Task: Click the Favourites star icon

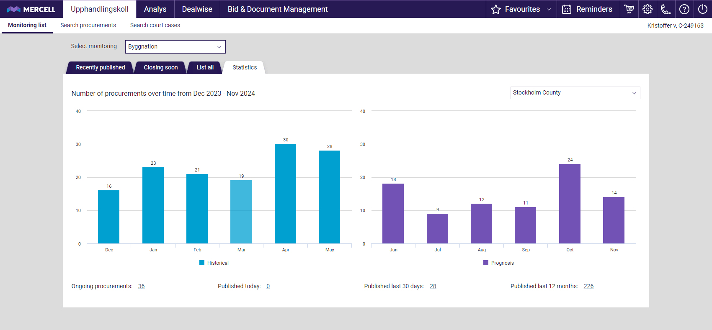Action: coord(496,9)
